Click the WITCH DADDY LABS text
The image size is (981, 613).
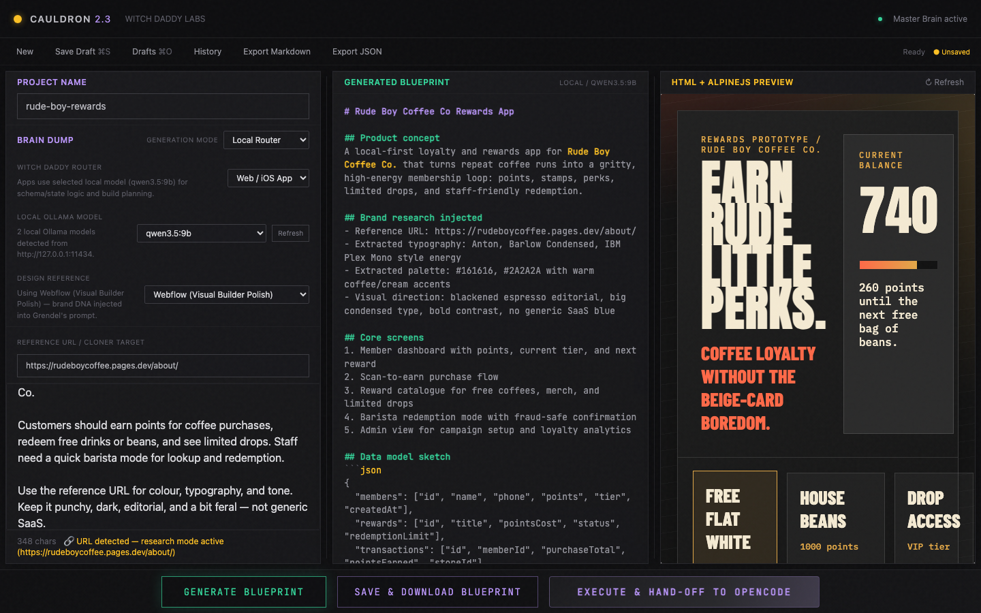[x=165, y=19]
